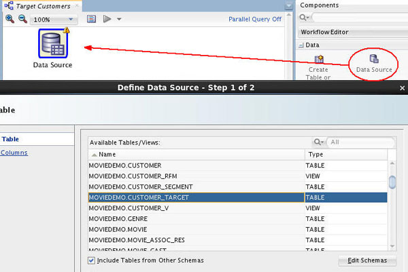
Task: Click the workflow canvas scroll up arrow
Action: (x=288, y=15)
